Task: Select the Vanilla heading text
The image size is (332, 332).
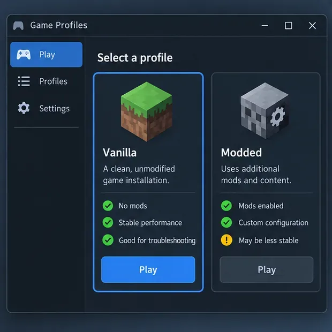Action: pyautogui.click(x=119, y=153)
